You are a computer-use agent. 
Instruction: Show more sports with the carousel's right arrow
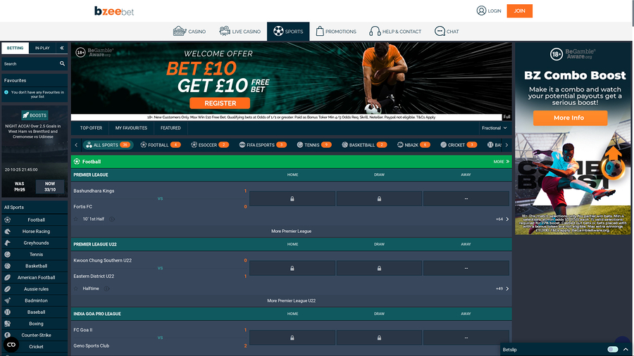pos(506,145)
